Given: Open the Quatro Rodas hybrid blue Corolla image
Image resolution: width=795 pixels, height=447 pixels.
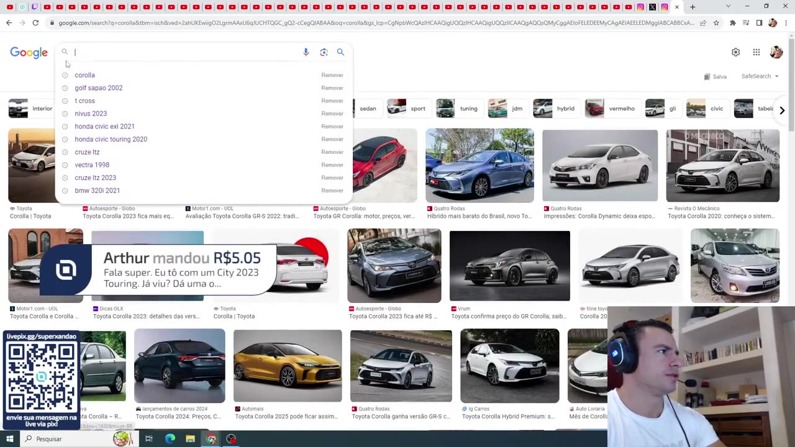Looking at the screenshot, I should click(479, 166).
